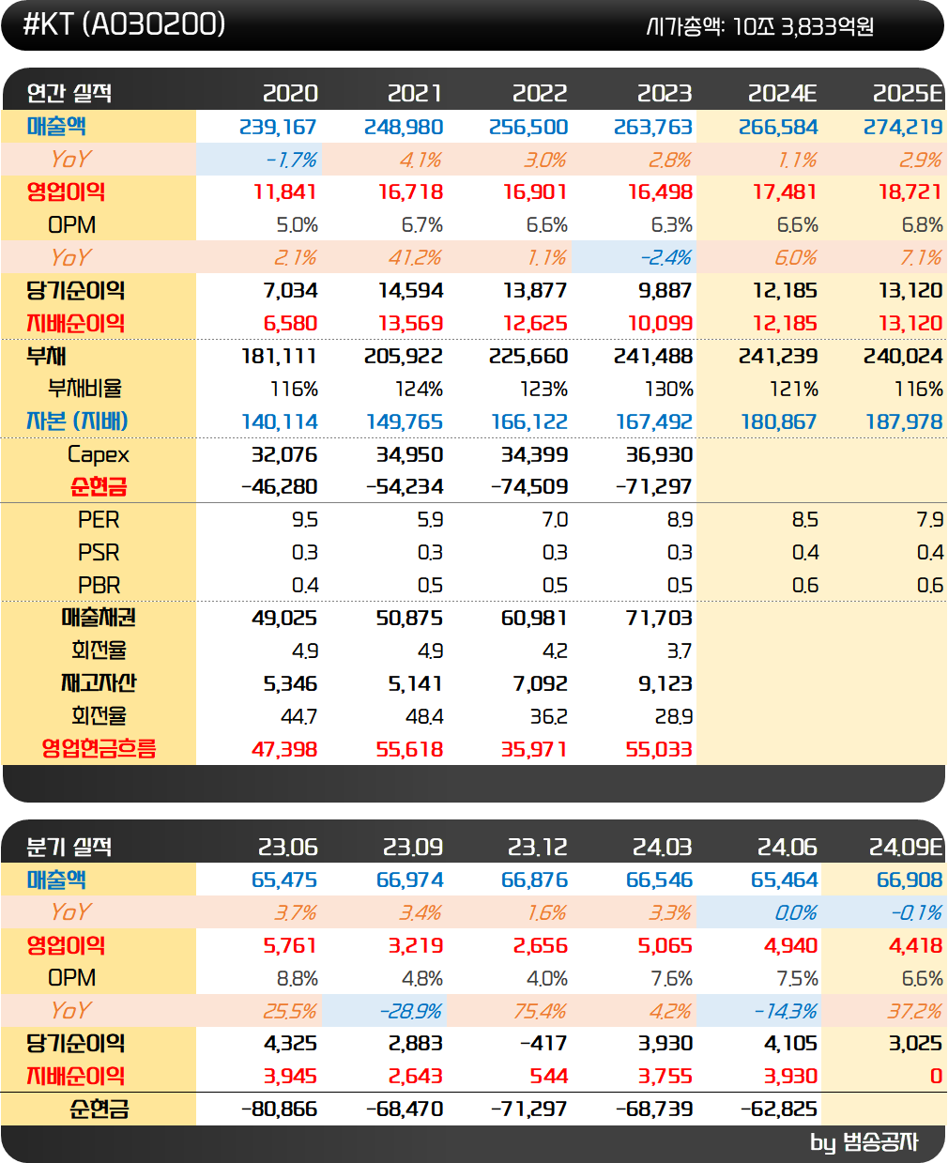
Task: Click the 2021 inventory turnover 48.4
Action: coord(424,717)
